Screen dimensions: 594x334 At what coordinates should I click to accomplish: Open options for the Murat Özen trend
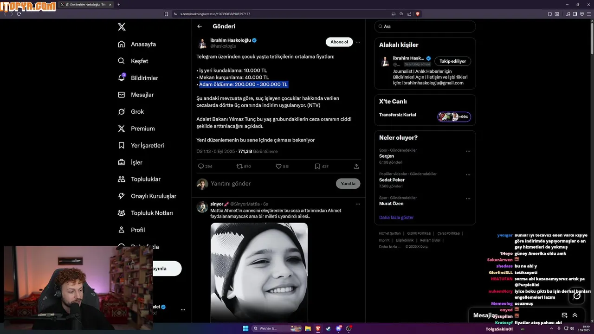[468, 199]
